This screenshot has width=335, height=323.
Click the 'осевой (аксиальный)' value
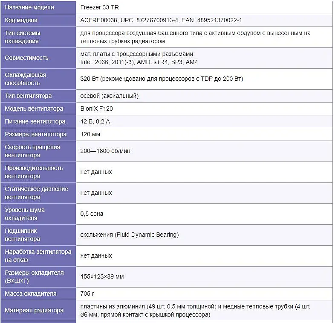110,96
